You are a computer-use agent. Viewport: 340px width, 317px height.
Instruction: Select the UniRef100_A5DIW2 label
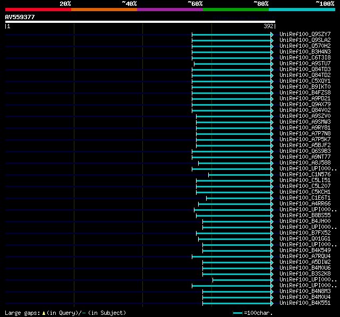click(x=305, y=262)
